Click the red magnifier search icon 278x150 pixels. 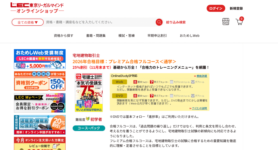pos(159,22)
